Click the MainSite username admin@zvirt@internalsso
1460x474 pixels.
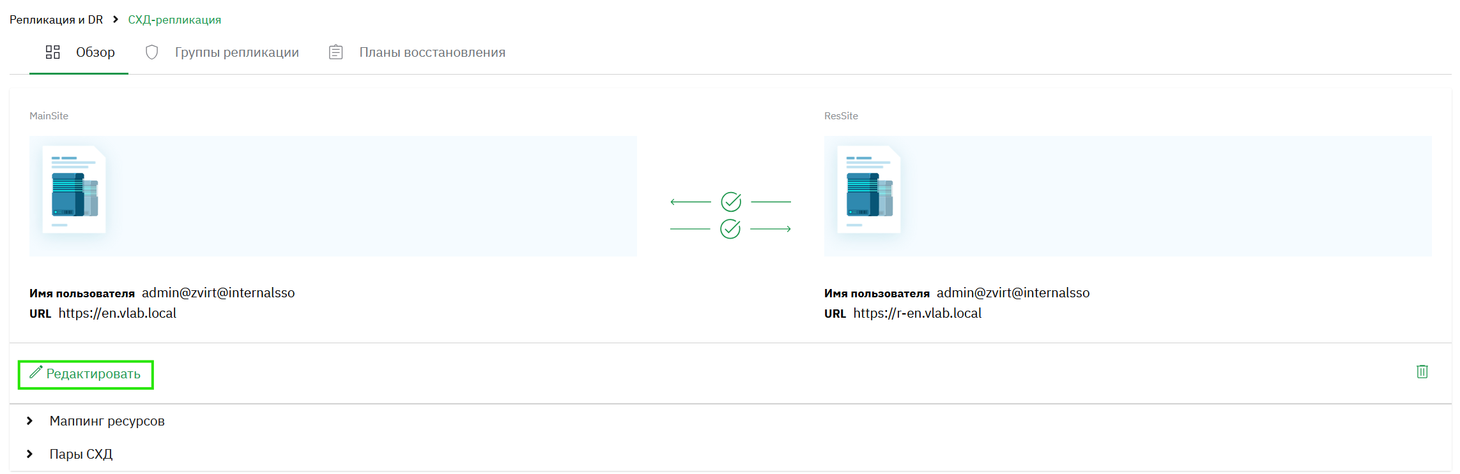(x=219, y=293)
